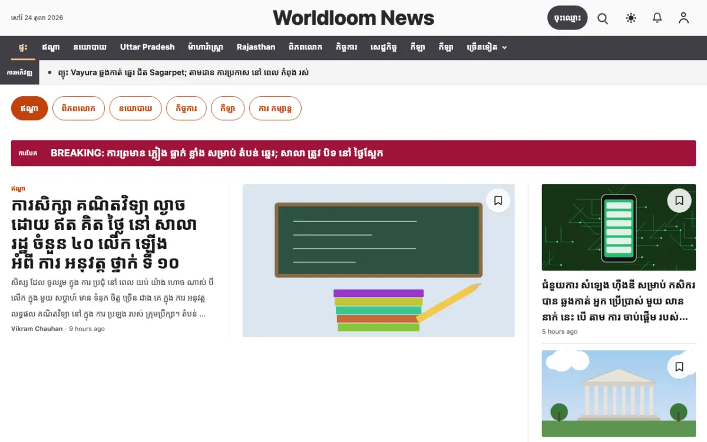The width and height of the screenshot is (707, 442).
Task: Bookmark the smartphone voice-assistant article
Action: 679,201
